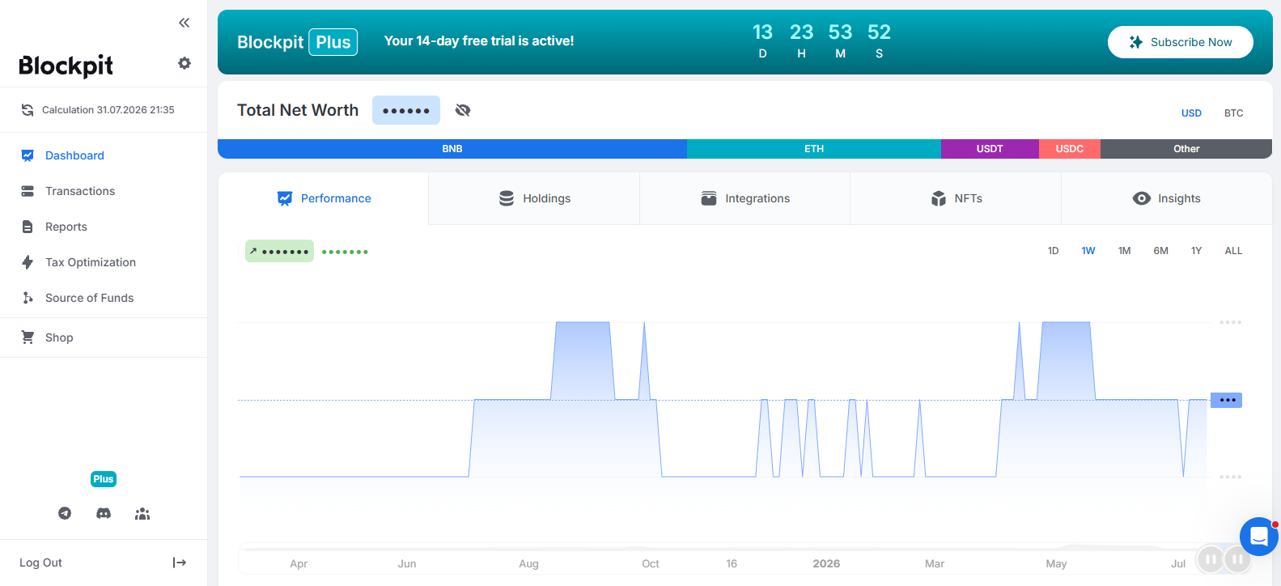Click the green performance change badge
The height and width of the screenshot is (586, 1281).
[279, 251]
